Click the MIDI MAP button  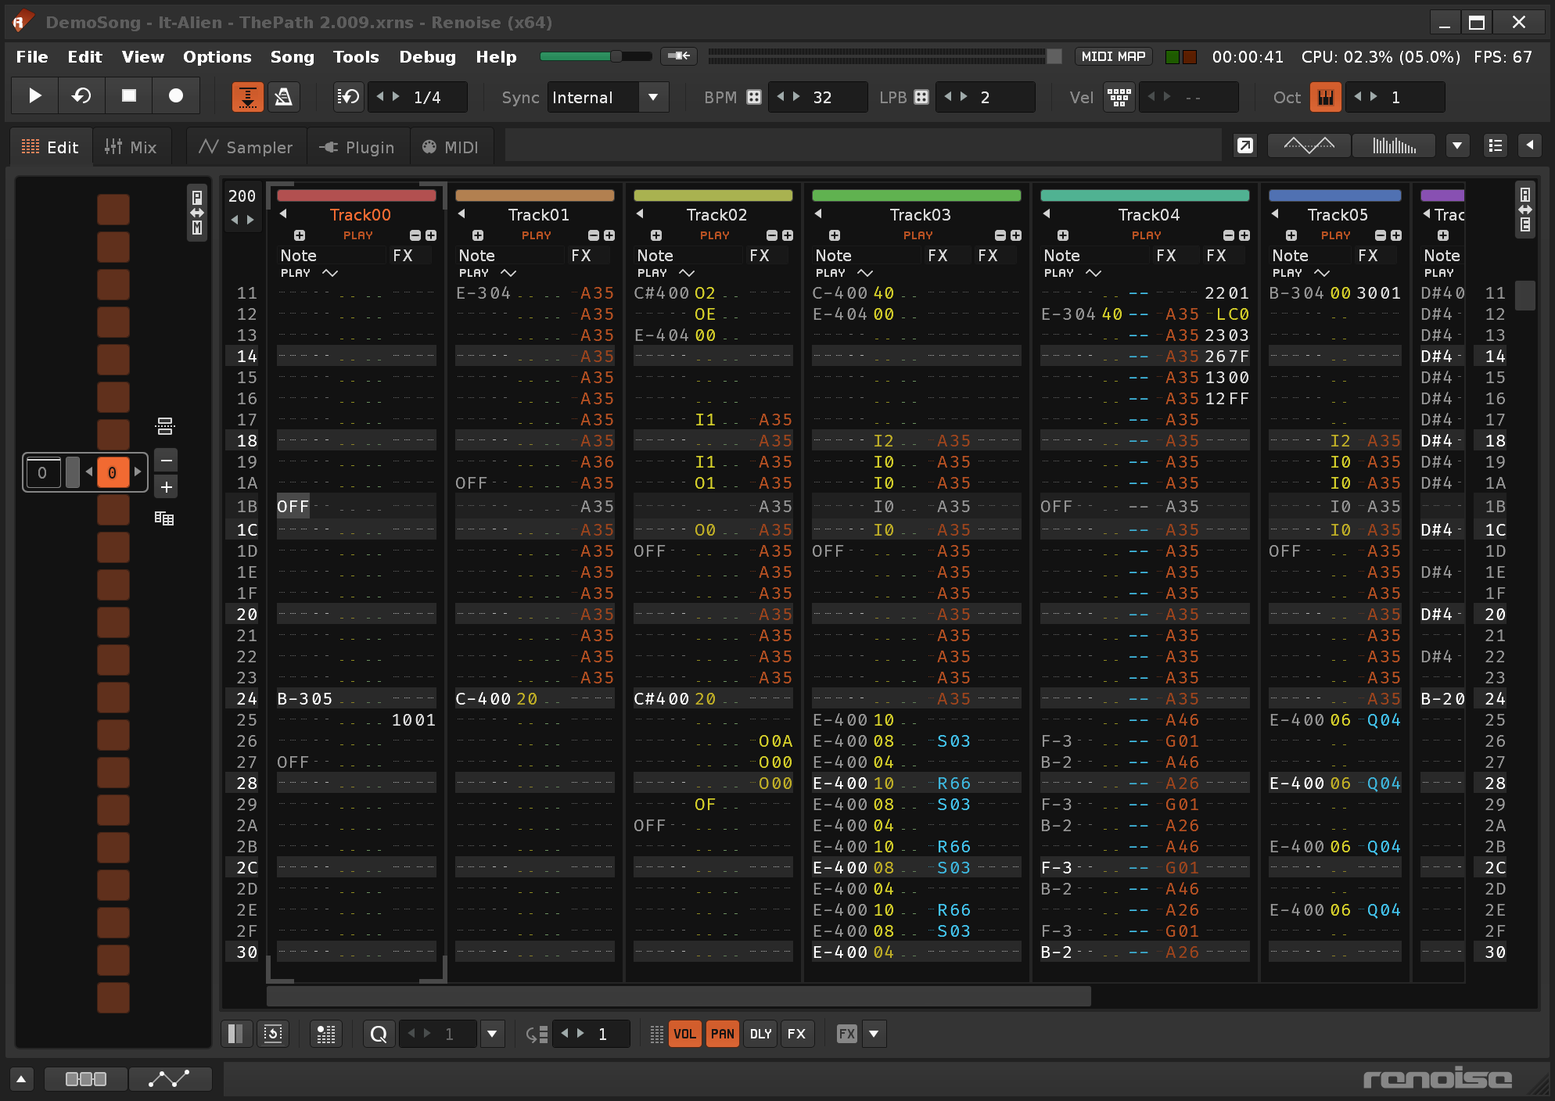tap(1112, 56)
